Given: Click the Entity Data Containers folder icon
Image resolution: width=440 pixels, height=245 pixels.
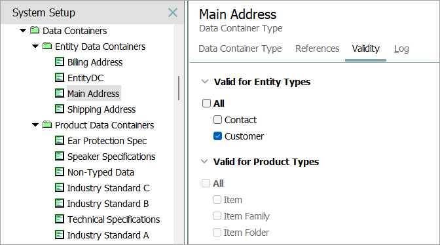Looking at the screenshot, I should 47,46.
